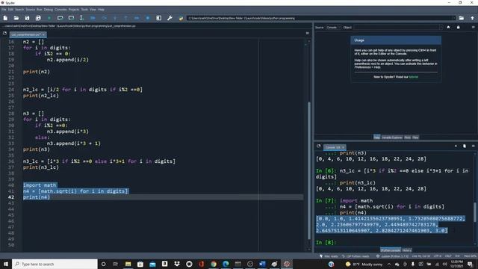Image resolution: width=478 pixels, height=269 pixels.
Task: Click line number 42 in the editor
Action: pyautogui.click(x=11, y=197)
